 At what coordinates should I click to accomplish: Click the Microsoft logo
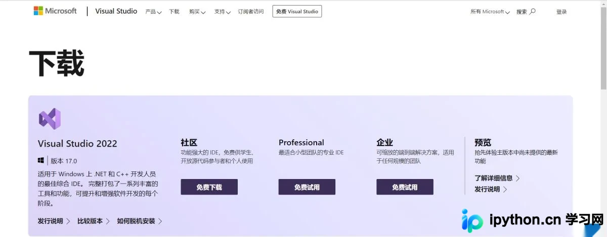tap(55, 11)
